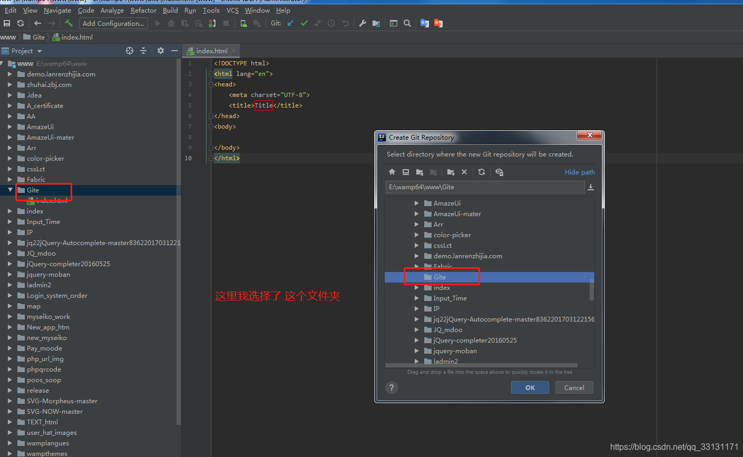
Task: Collapse all nodes in the Project panel
Action: point(143,51)
